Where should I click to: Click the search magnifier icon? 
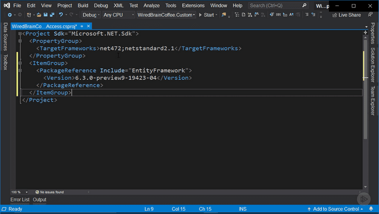coord(304,6)
